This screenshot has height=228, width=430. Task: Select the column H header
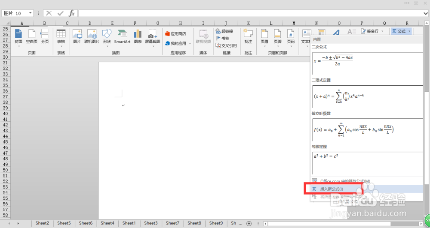tap(181, 24)
